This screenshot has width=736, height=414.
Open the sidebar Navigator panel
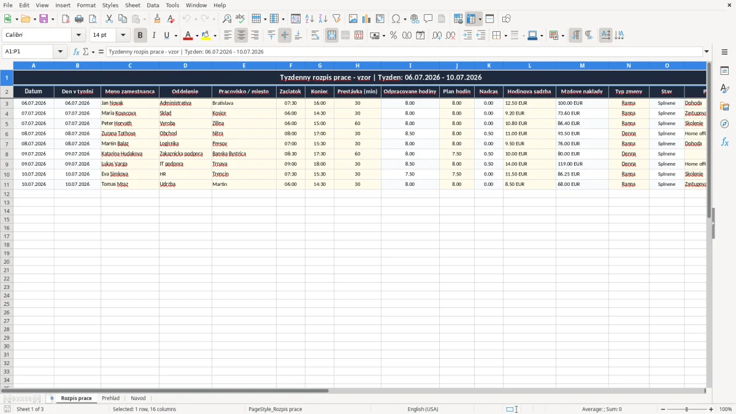point(724,124)
